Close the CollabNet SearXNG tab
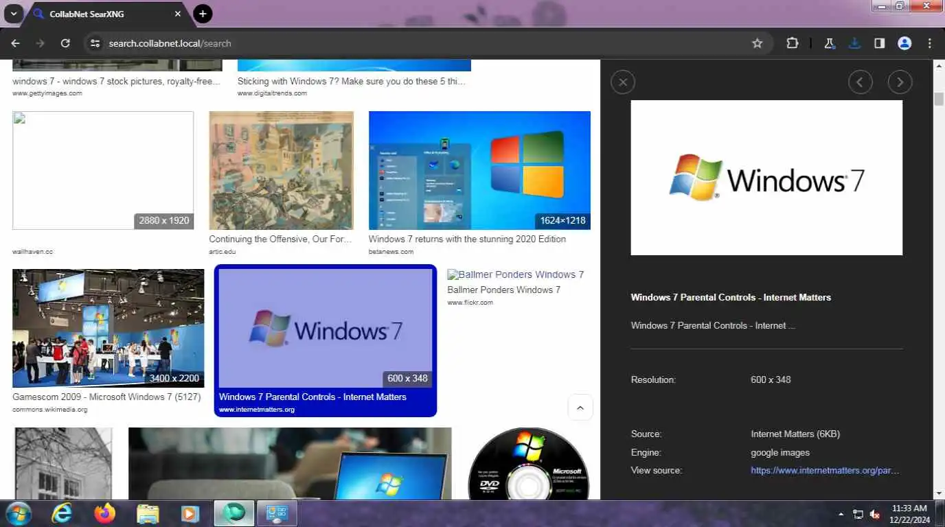 tap(177, 14)
